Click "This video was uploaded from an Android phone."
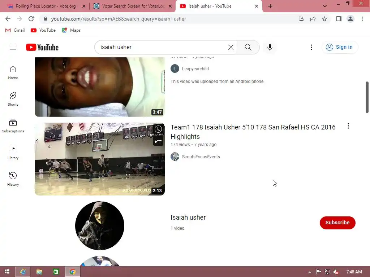The width and height of the screenshot is (370, 277). tap(217, 82)
